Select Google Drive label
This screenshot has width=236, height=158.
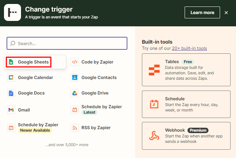(95, 93)
